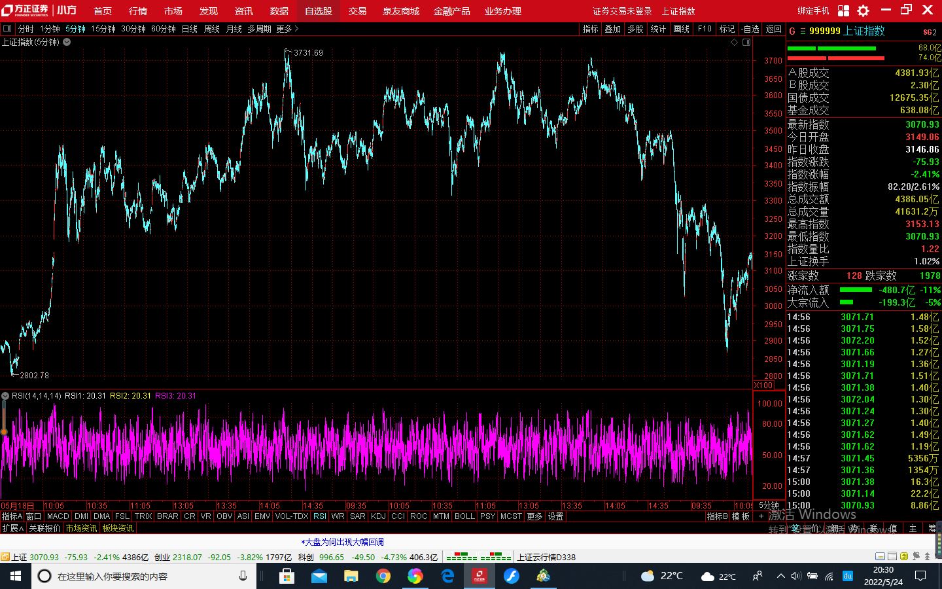Open 模板 template menu

(741, 516)
